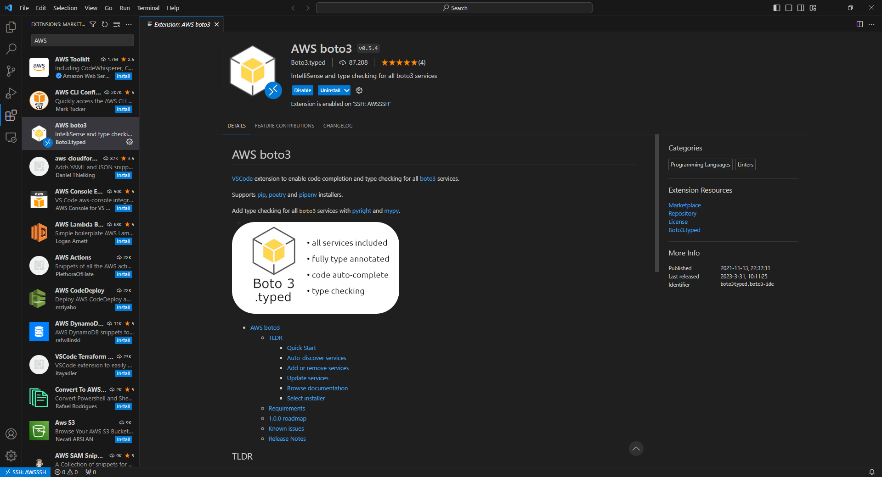Open the Repository resource link
The image size is (882, 477).
click(682, 213)
